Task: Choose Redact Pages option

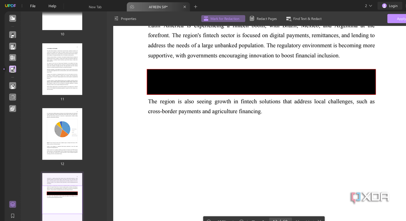Action: coord(263,19)
